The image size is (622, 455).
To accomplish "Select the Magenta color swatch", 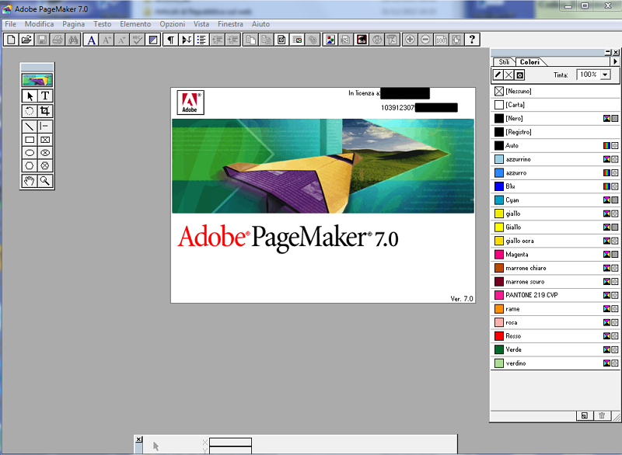I will coord(517,255).
